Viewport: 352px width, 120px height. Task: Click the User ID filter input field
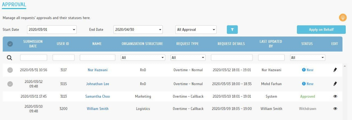coord(63,58)
